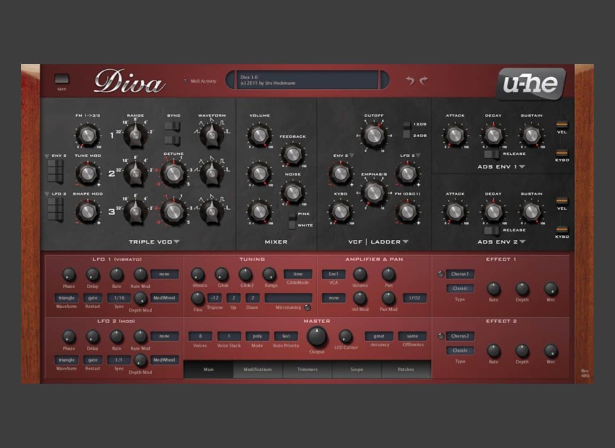615x448 pixels.
Task: Open the ADS ENV 1 type dropdown
Action: (x=522, y=167)
